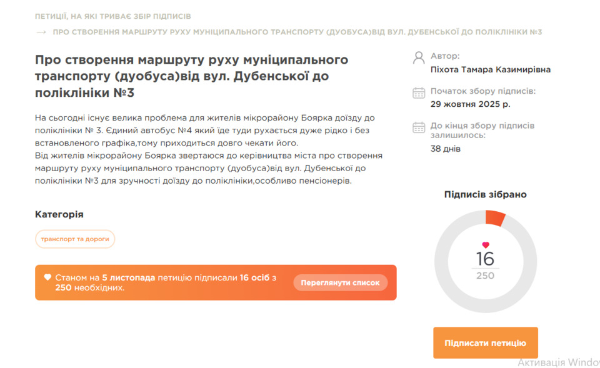The width and height of the screenshot is (600, 368).
Task: Go to 'Петиції, на які триває збір підписів'
Action: 113,16
